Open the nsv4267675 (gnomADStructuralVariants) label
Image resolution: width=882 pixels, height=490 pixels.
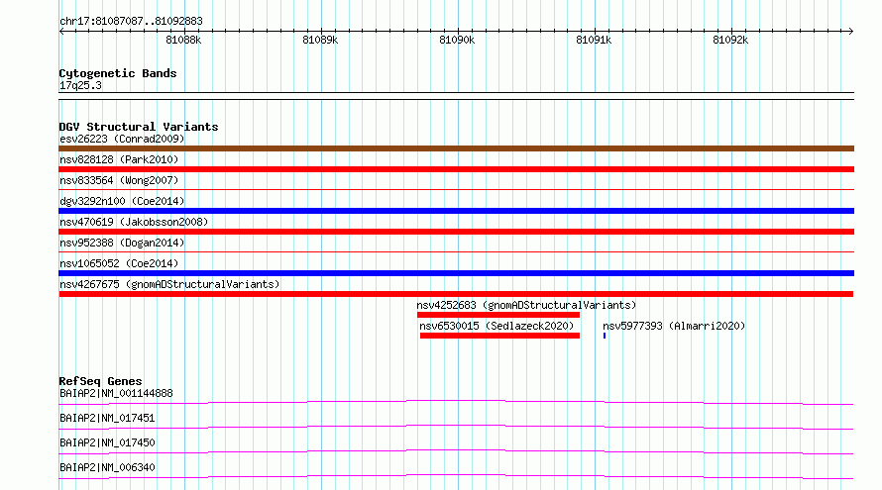(169, 284)
